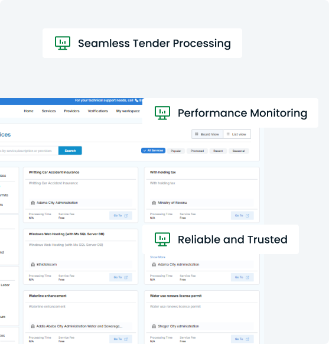
Task: Open the Verifications menu item
Action: click(98, 111)
